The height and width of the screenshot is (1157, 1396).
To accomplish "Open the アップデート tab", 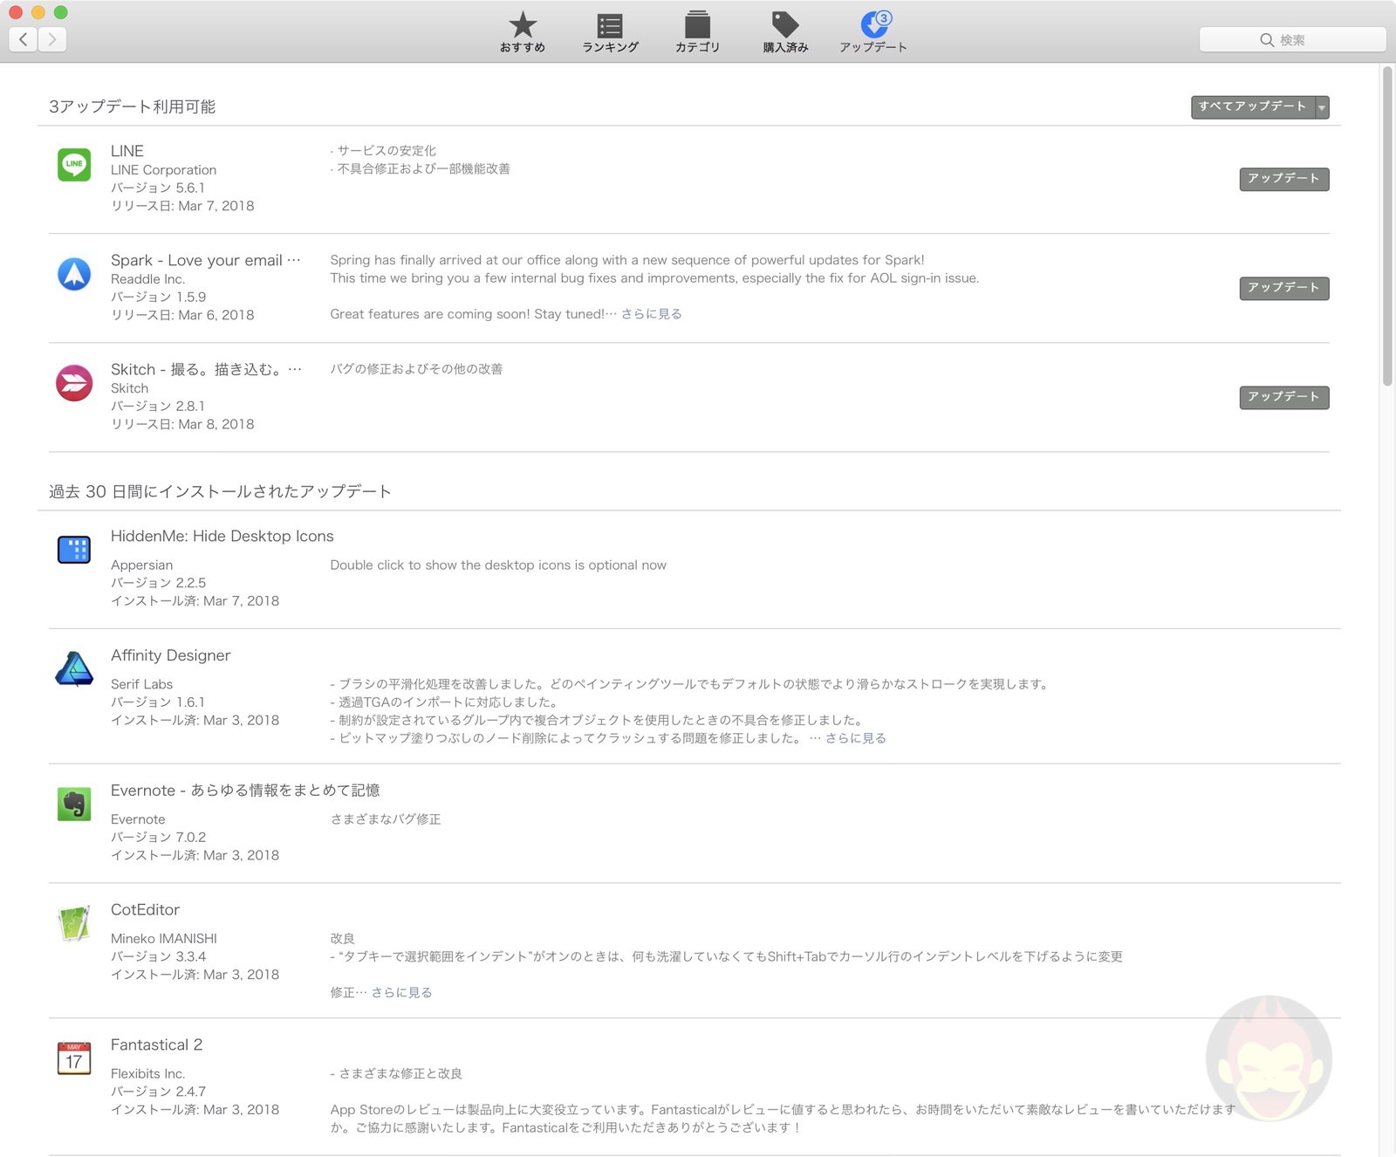I will pos(873,32).
